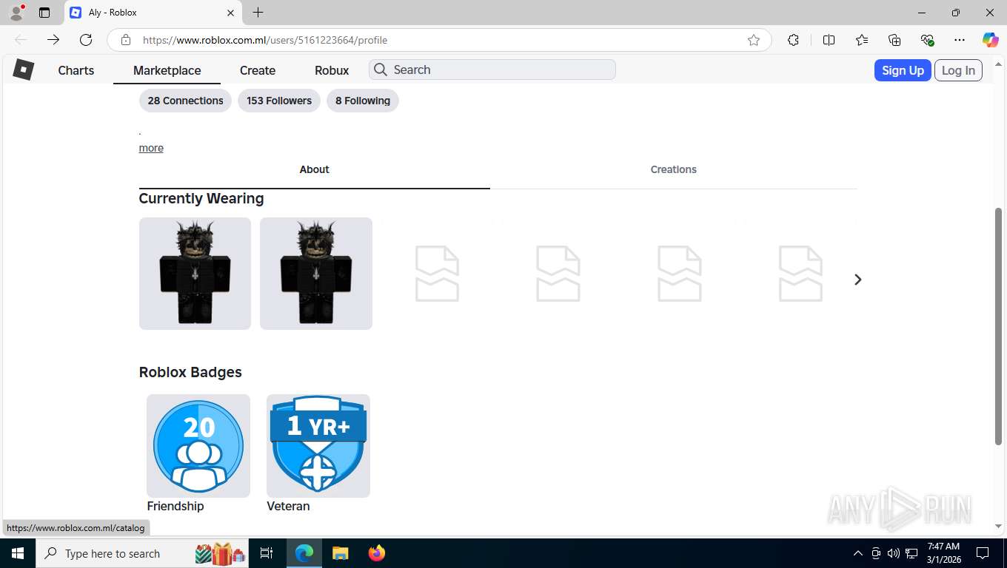
Task: View the 8 Following list
Action: click(363, 101)
